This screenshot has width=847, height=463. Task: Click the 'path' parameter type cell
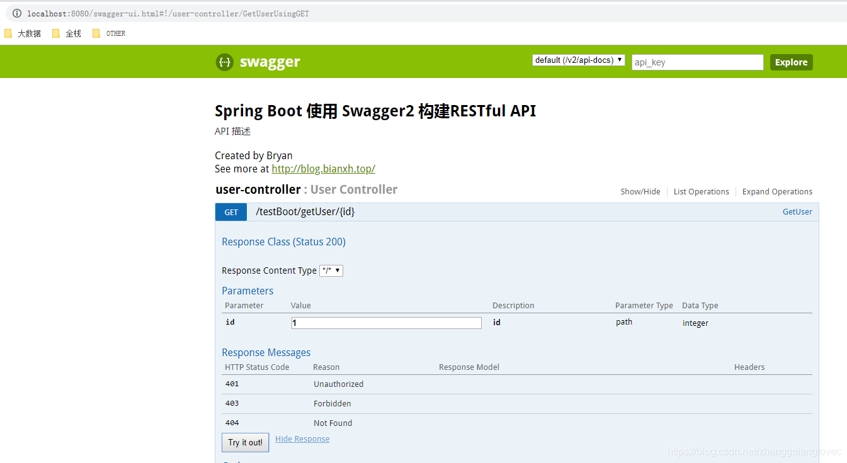pyautogui.click(x=624, y=322)
